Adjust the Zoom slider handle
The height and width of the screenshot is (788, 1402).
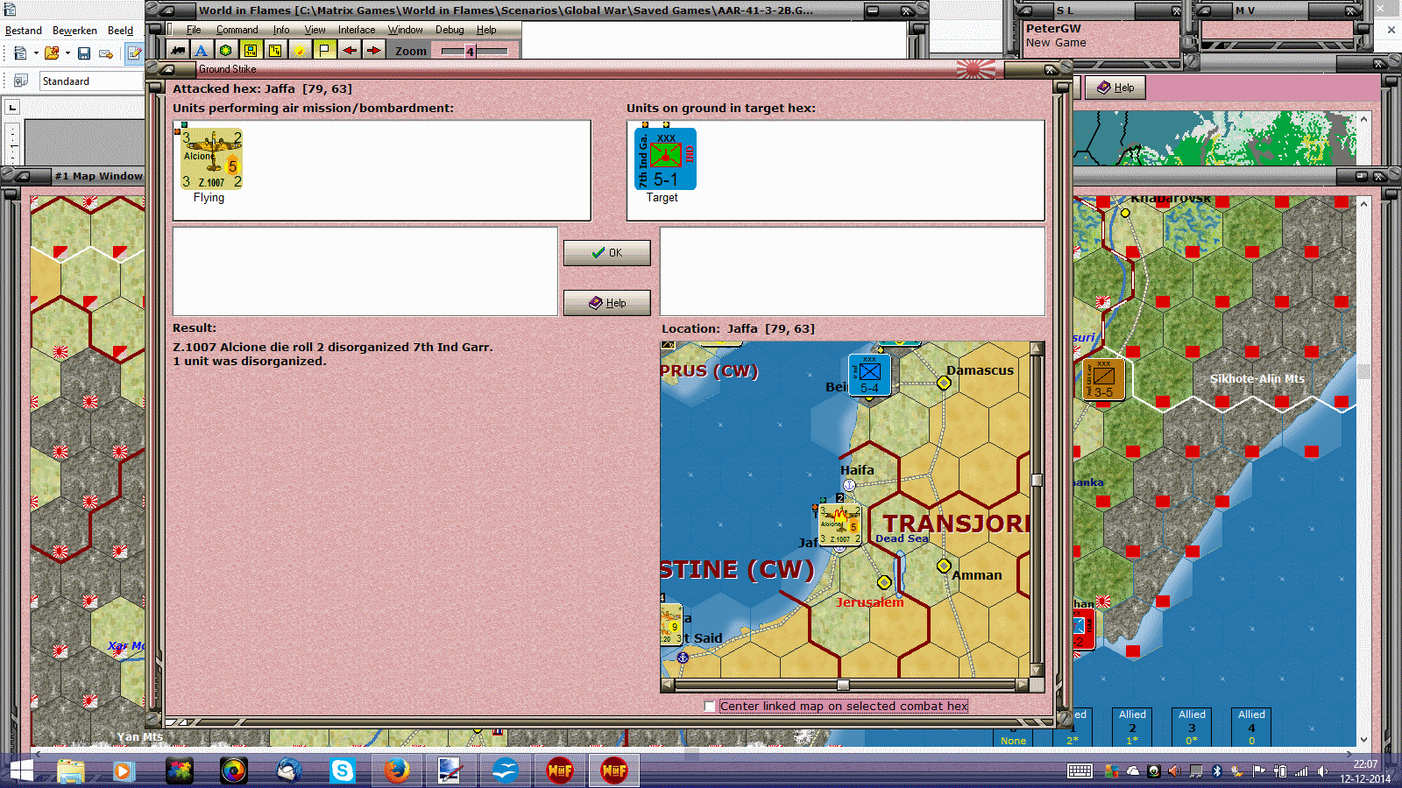(470, 52)
